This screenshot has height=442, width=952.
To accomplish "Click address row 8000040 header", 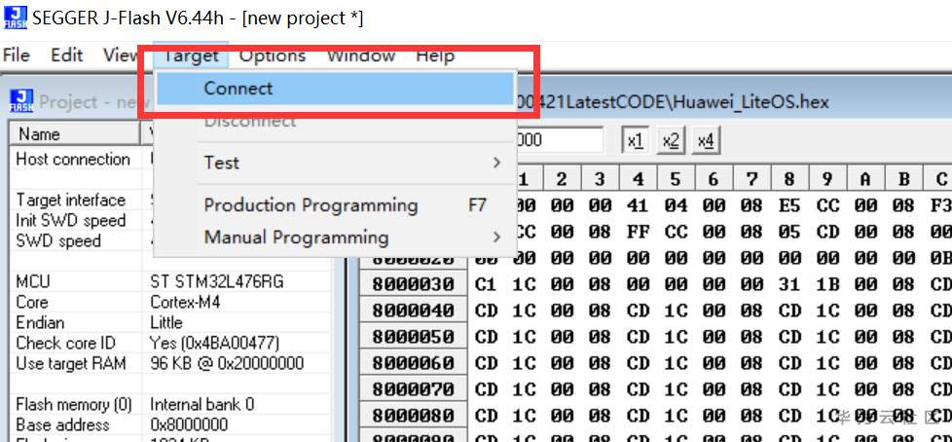I will point(414,311).
